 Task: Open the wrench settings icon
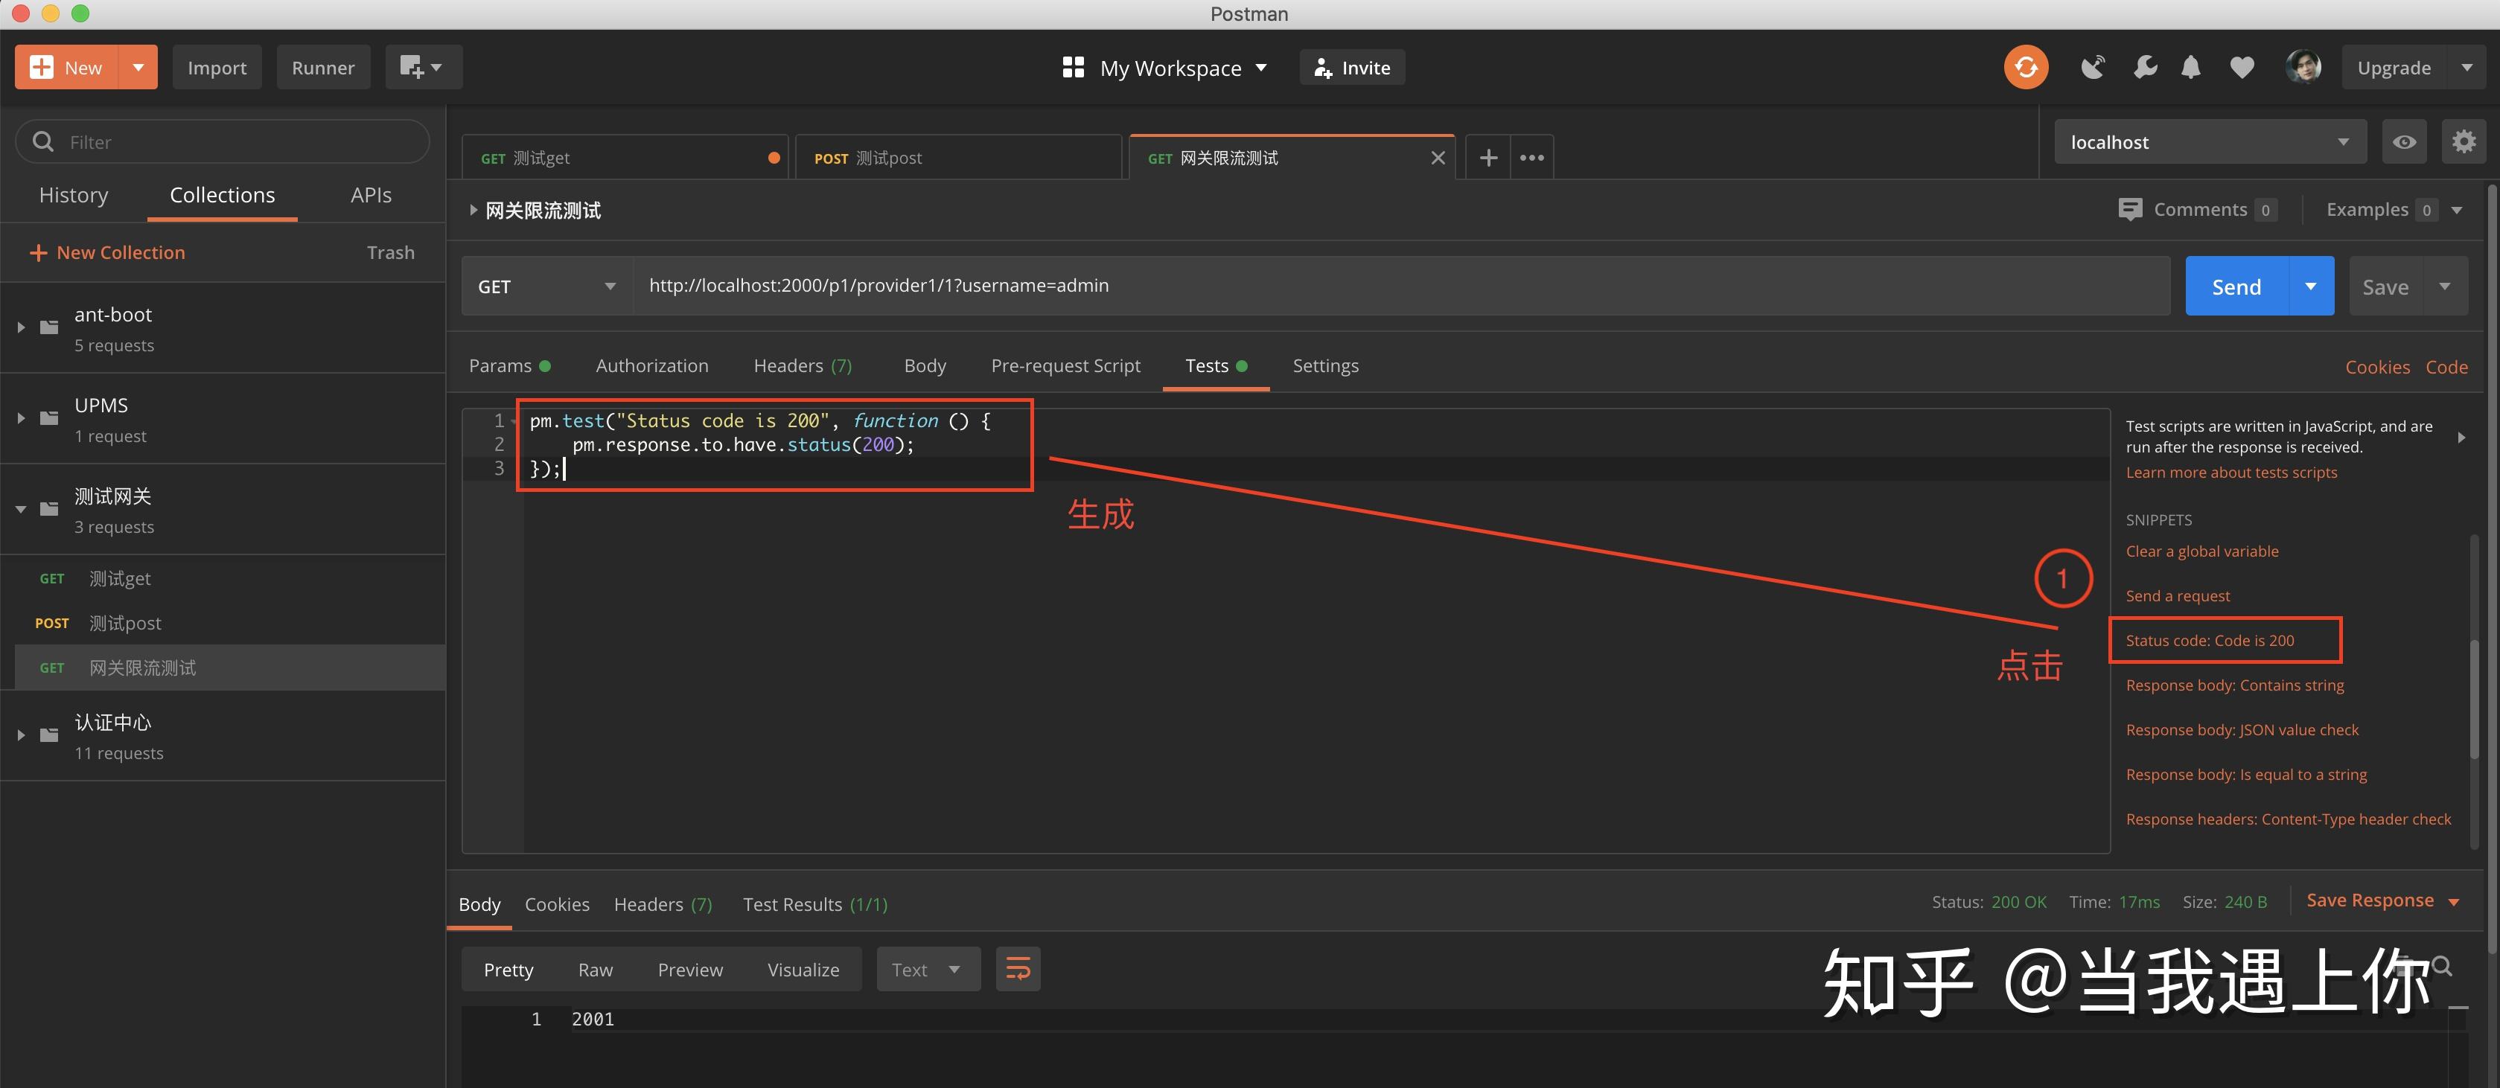pos(2145,67)
